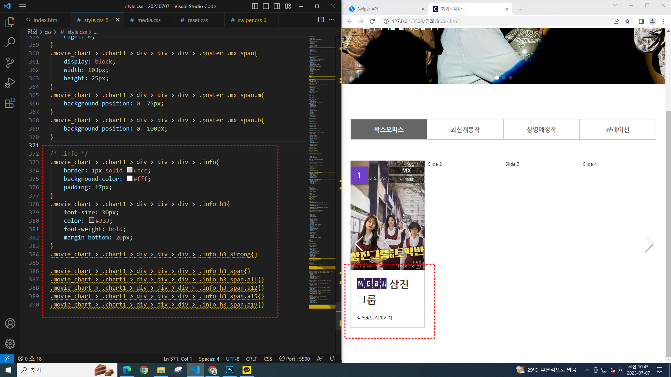
Task: Open the Run and Debug view
Action: point(10,83)
